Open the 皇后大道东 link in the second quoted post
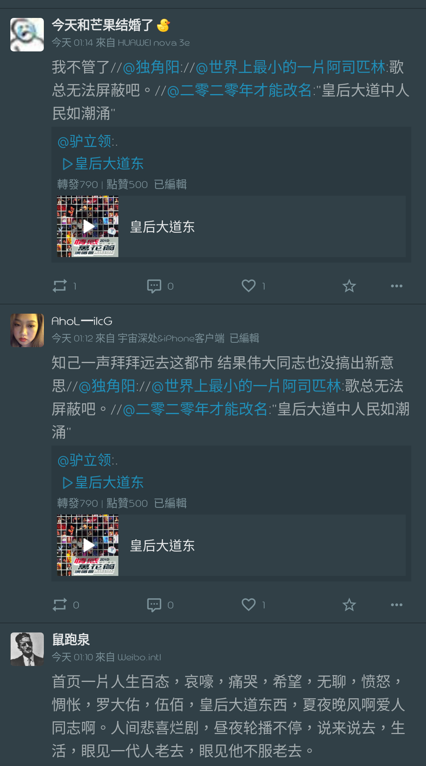Screen dimensions: 426x766 pyautogui.click(x=103, y=482)
